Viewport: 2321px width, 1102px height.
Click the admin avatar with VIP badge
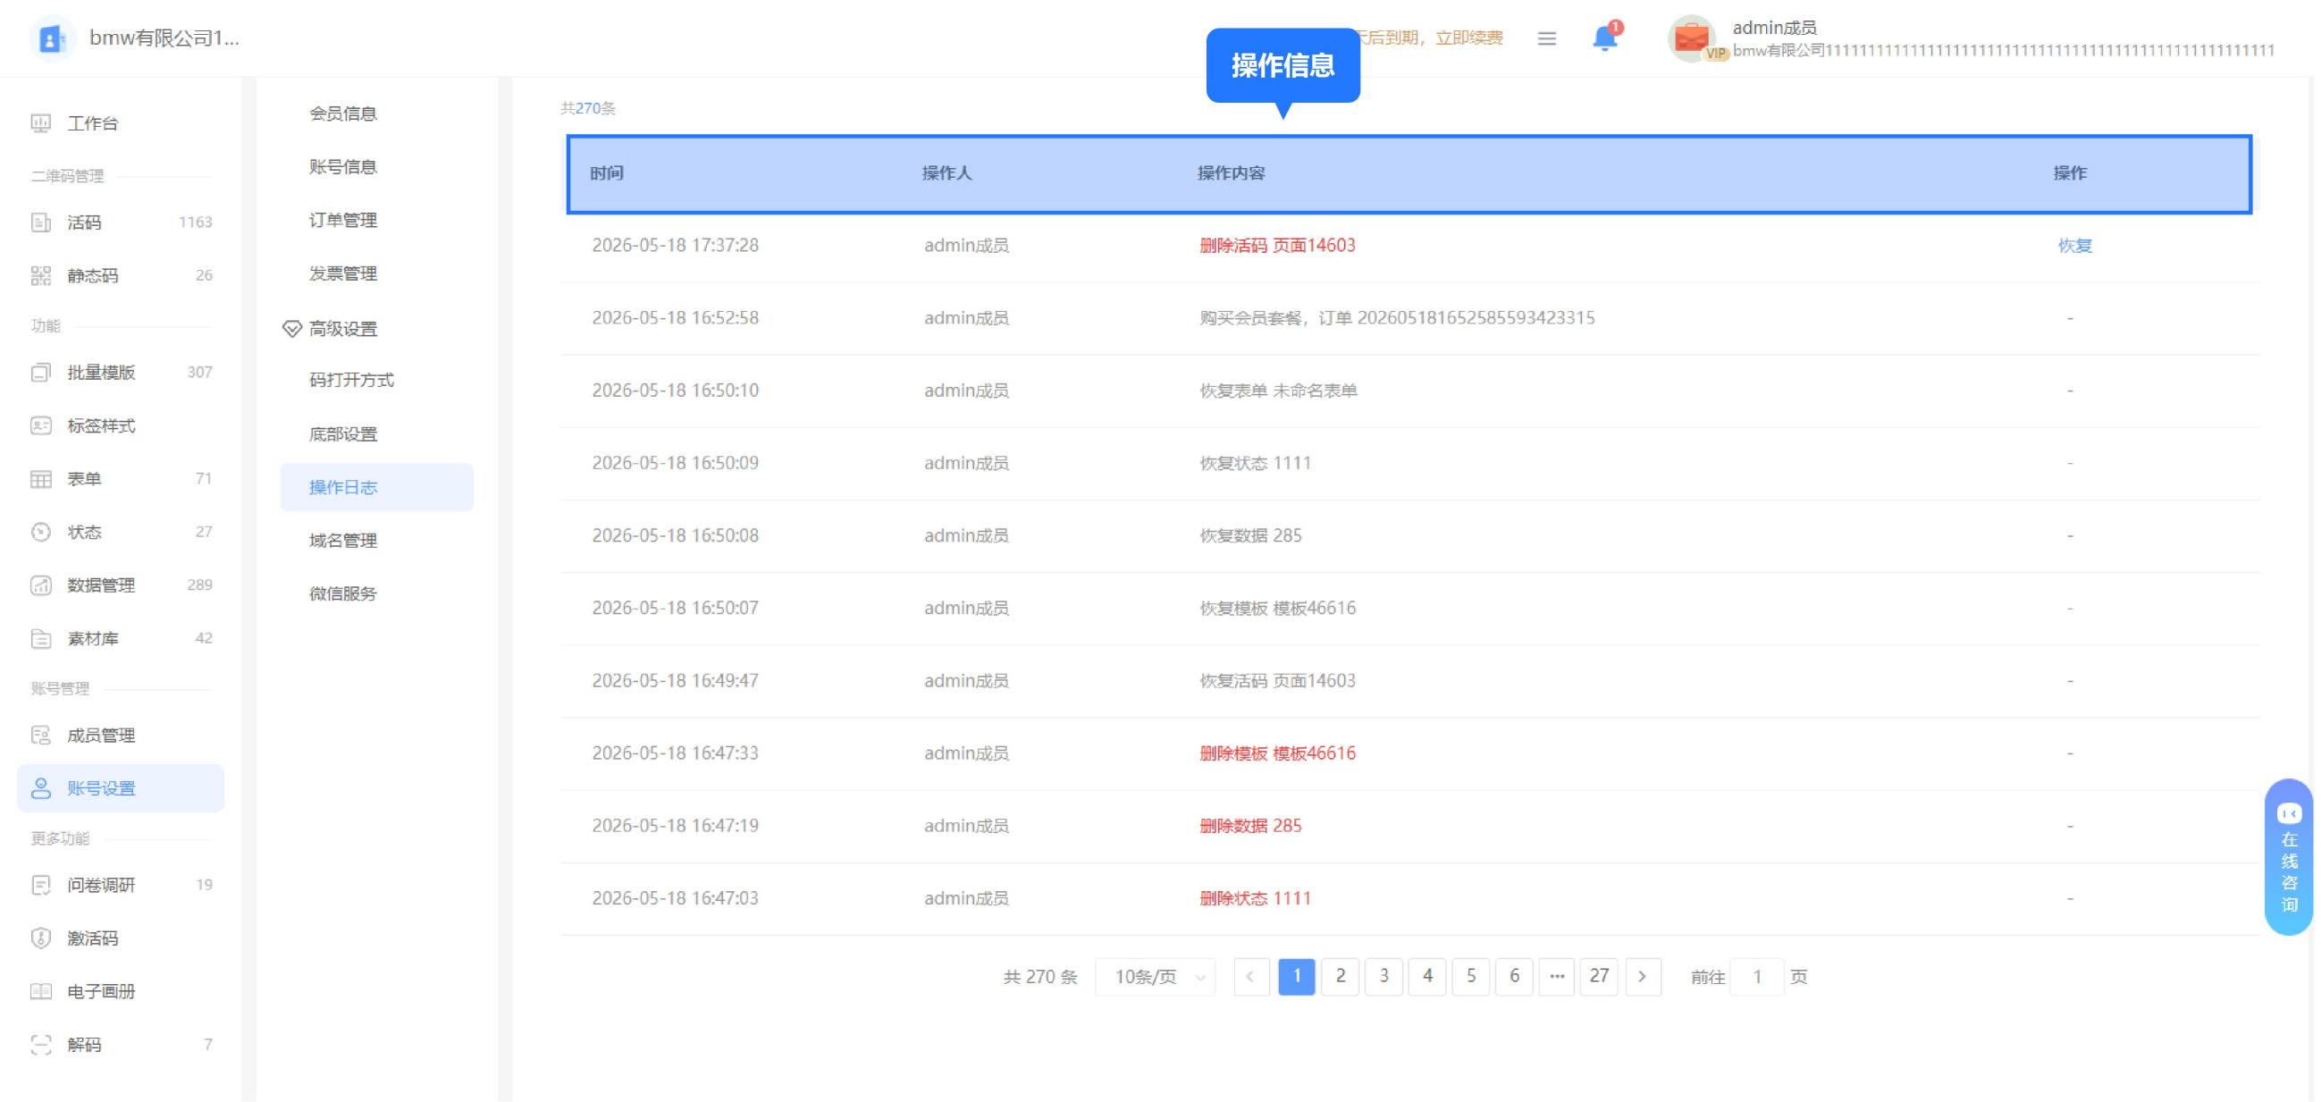pyautogui.click(x=1692, y=38)
